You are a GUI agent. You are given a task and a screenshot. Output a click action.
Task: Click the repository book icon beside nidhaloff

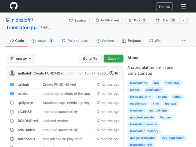pos(8,20)
